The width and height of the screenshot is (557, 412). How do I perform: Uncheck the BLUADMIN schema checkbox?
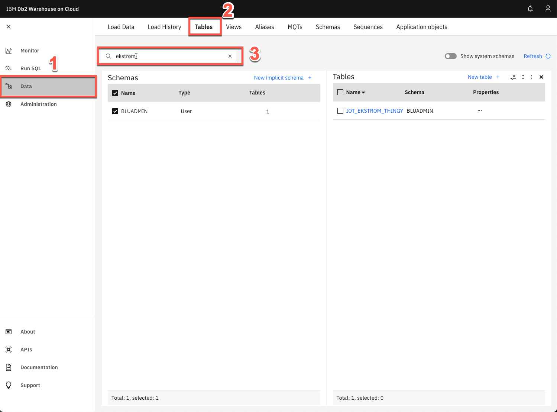(115, 111)
